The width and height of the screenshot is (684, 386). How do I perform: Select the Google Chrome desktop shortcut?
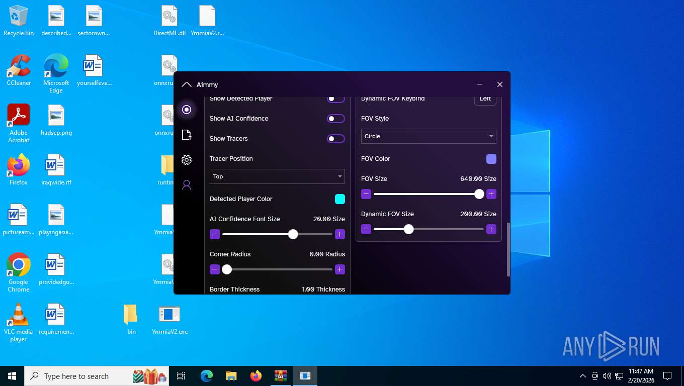pyautogui.click(x=19, y=273)
